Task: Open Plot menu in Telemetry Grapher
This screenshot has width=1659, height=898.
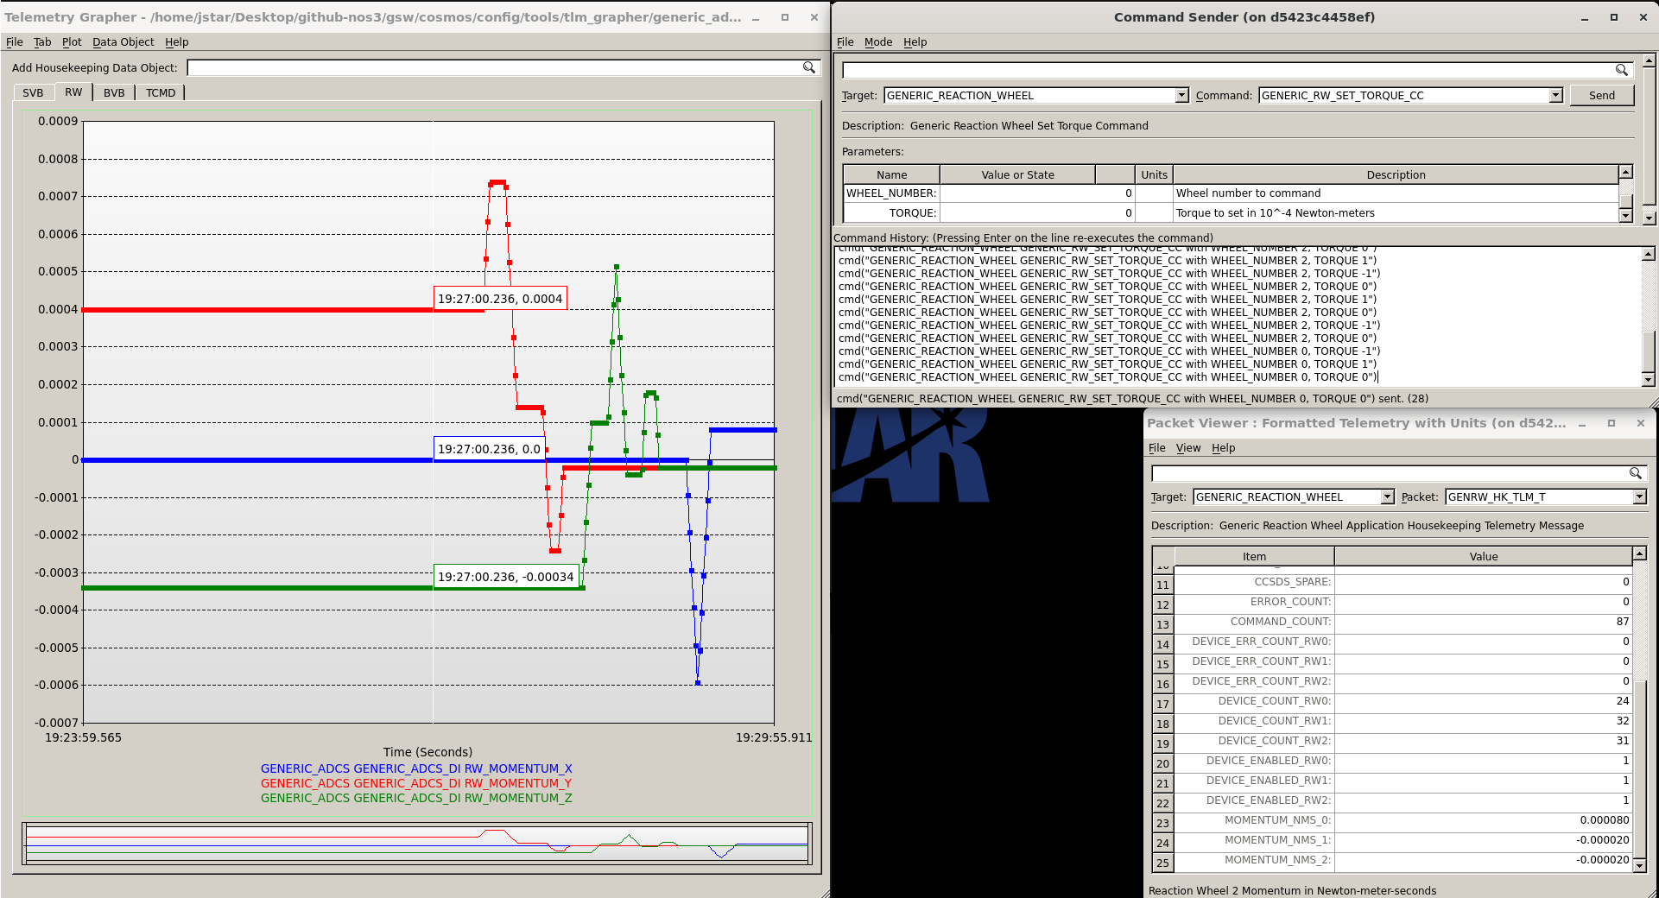Action: 72,41
